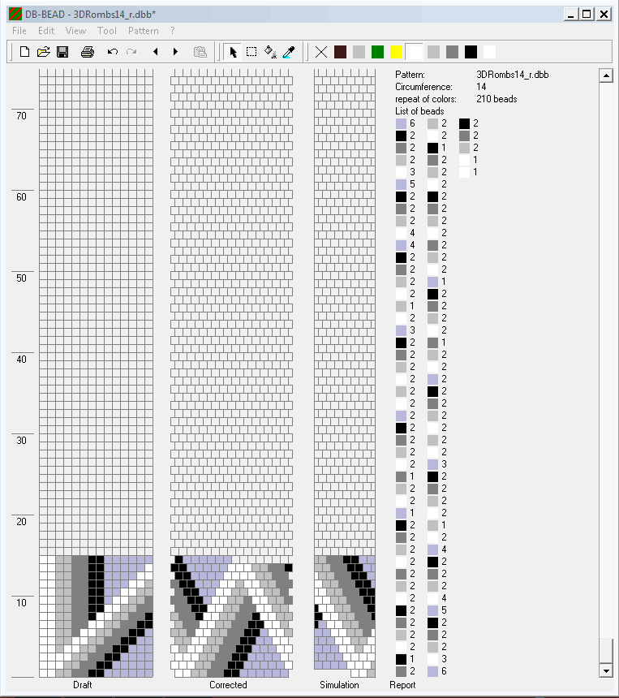Activate the arrow pointer tool
The width and height of the screenshot is (619, 698).
[233, 52]
